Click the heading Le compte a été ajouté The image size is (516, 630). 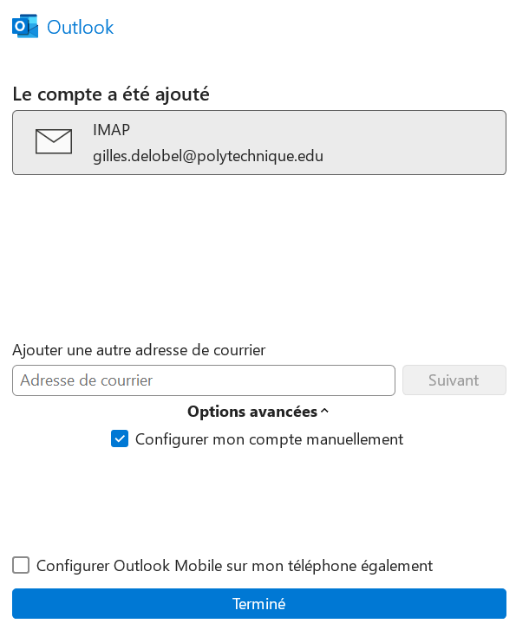click(111, 94)
